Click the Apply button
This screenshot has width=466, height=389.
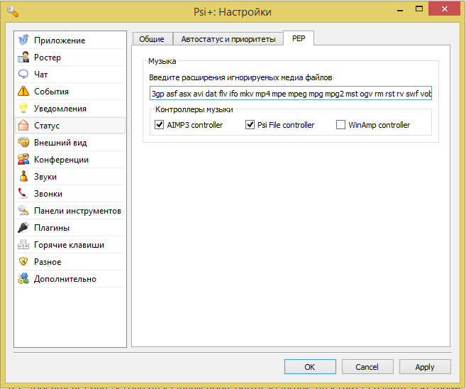424,367
